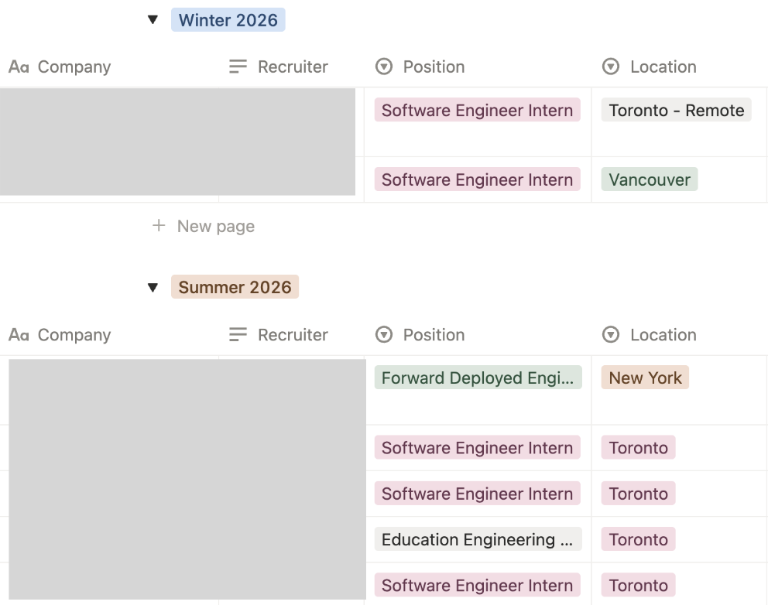Image resolution: width=768 pixels, height=605 pixels.
Task: Click the orange New York tag
Action: 644,378
